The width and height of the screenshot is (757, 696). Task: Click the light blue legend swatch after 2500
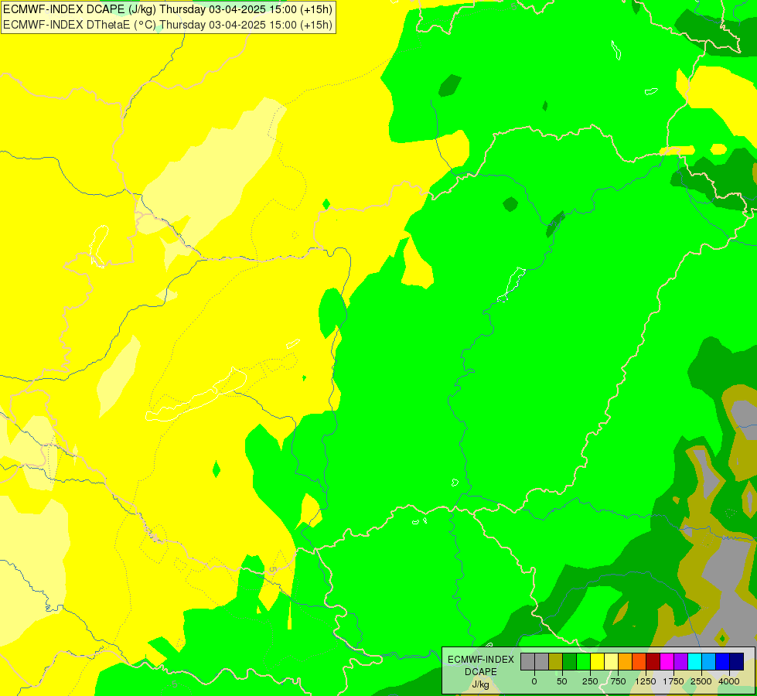(x=708, y=661)
